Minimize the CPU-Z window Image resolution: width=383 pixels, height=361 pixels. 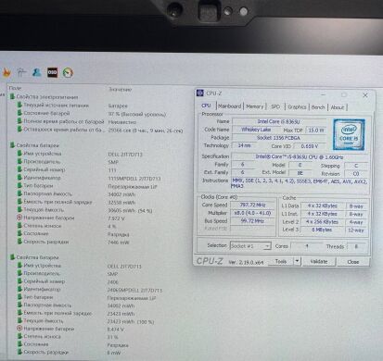[324, 94]
